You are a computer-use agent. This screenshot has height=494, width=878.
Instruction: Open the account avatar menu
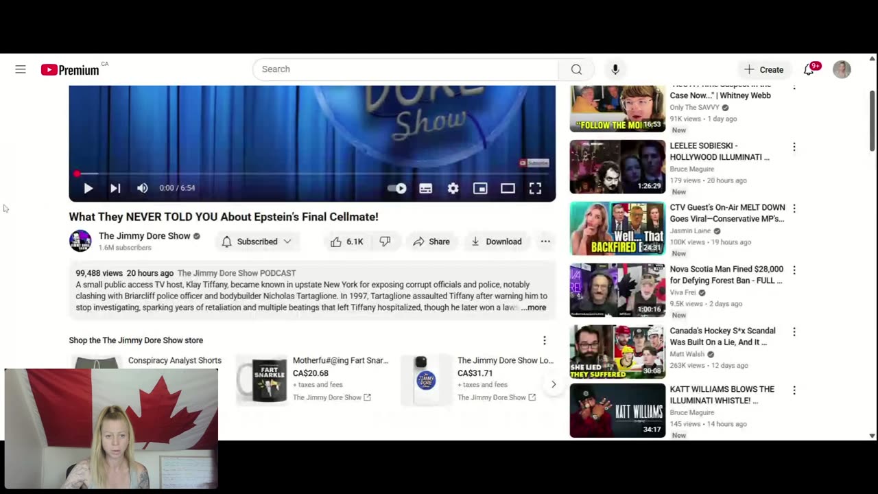click(x=842, y=69)
